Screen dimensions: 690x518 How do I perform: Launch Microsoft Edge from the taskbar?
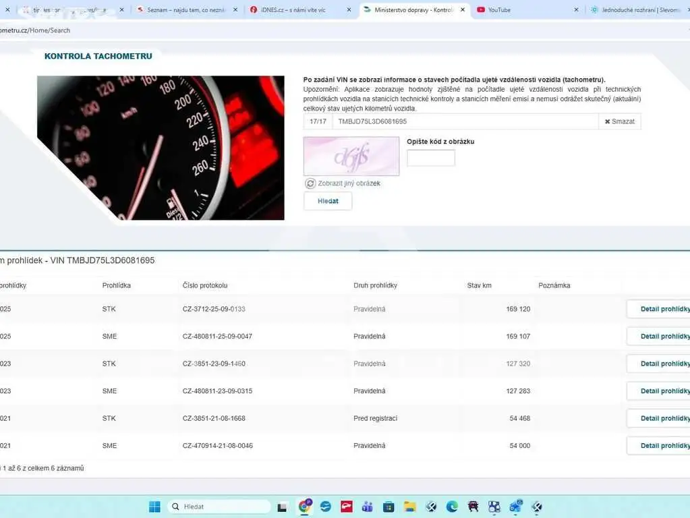point(452,507)
